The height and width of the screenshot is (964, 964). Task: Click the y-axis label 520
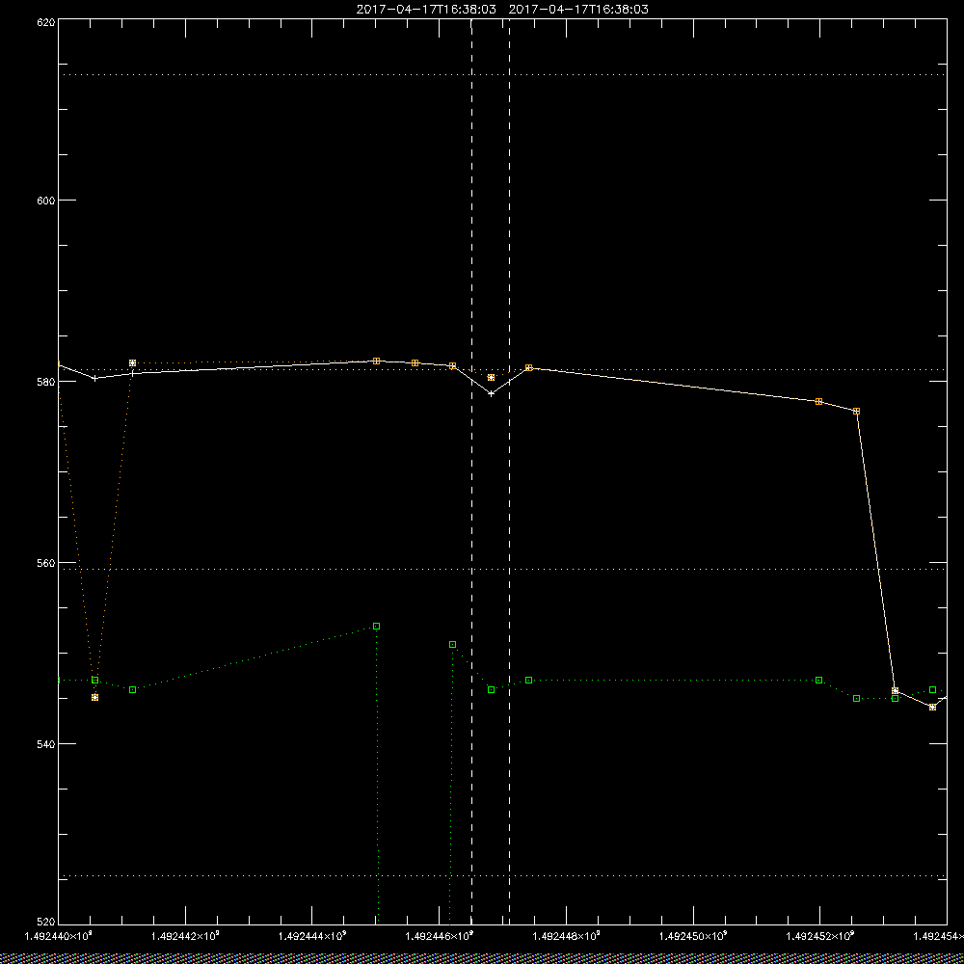point(46,923)
